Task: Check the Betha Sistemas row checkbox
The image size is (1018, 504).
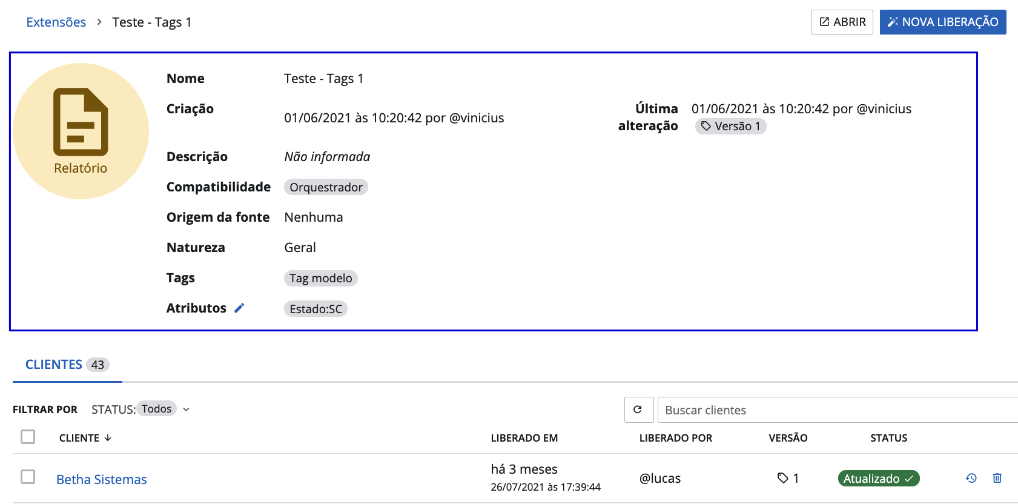Action: tap(28, 477)
